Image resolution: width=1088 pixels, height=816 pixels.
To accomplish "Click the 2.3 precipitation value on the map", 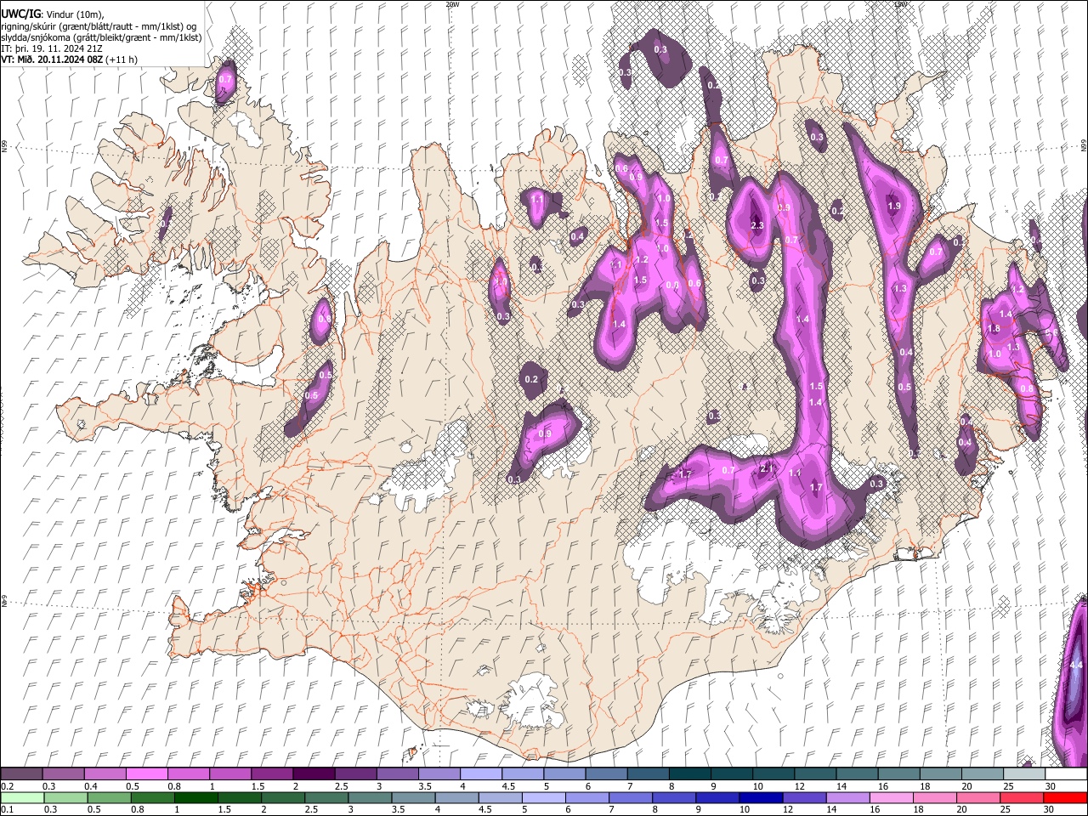I will [x=758, y=225].
